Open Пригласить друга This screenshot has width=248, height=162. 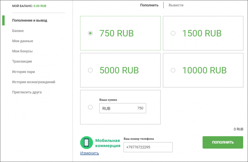(27, 92)
